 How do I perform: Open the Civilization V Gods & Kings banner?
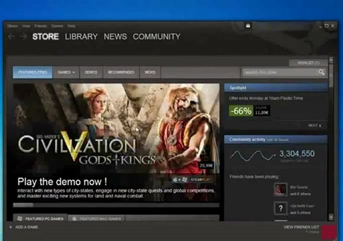tap(116, 143)
